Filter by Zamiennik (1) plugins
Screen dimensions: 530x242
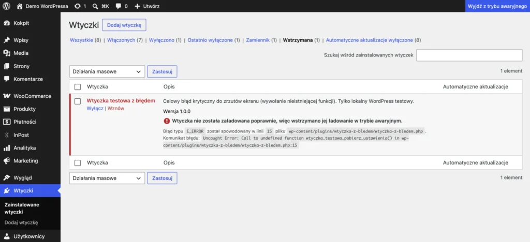[x=261, y=40]
